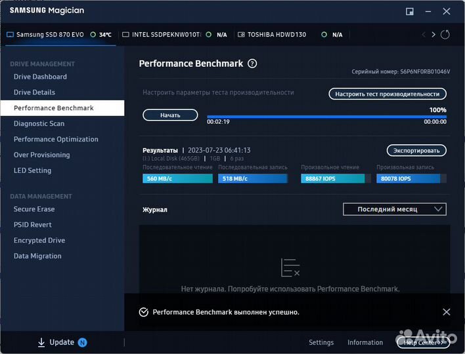Open Drive Details
The image size is (465, 354).
[x=34, y=92]
